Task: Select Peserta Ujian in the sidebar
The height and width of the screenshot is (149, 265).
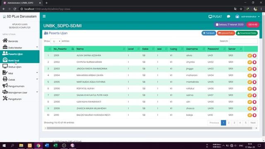Action: click(20, 54)
